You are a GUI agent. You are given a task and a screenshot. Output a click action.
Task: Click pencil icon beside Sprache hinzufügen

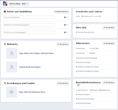tap(77, 63)
